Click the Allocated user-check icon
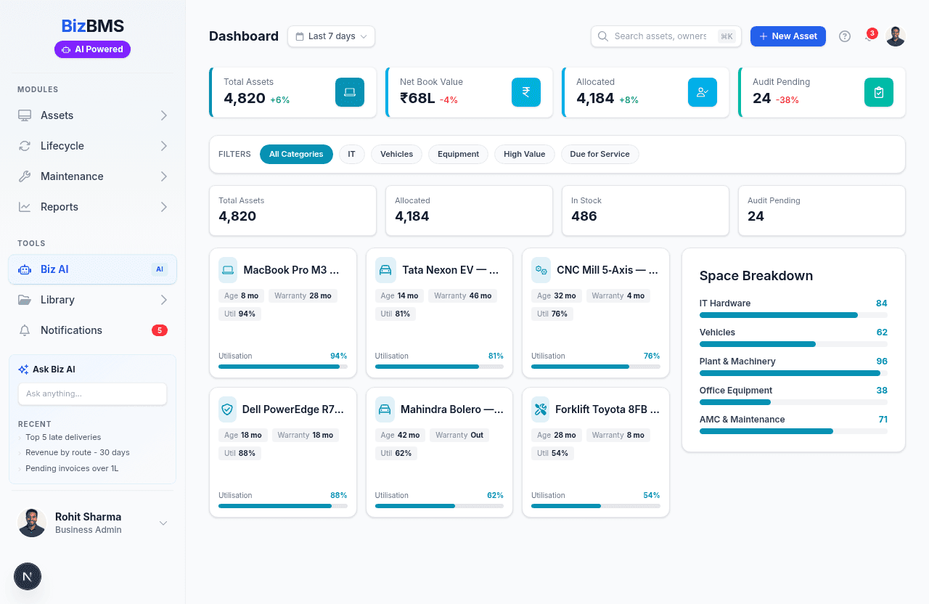This screenshot has height=604, width=929. pyautogui.click(x=702, y=92)
